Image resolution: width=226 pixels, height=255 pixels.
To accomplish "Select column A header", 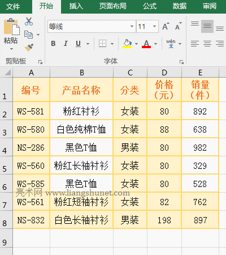I will (31, 73).
